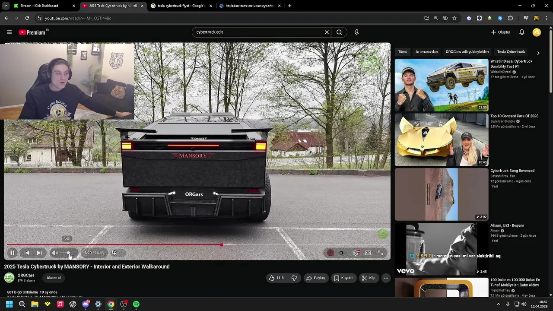This screenshot has width=553, height=311.
Task: Create a clip with Klip button
Action: [x=369, y=278]
